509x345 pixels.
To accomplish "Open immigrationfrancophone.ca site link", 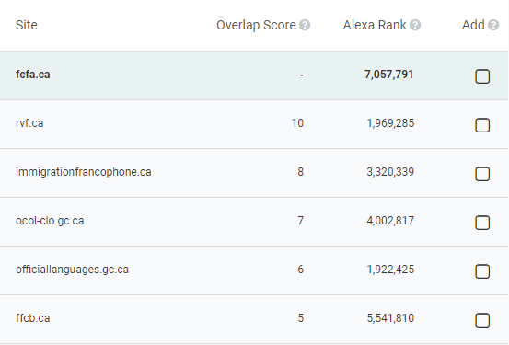I will 84,172.
